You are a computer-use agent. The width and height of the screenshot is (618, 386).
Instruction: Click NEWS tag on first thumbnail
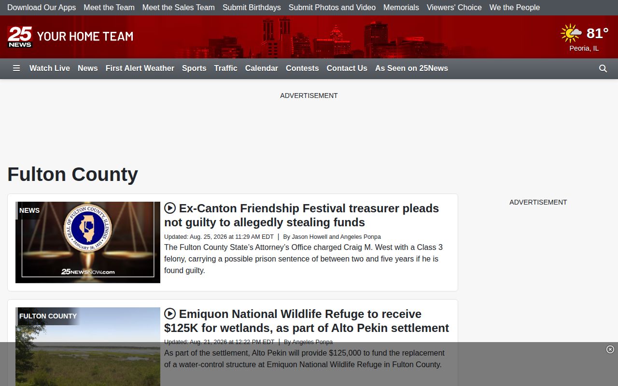29,210
